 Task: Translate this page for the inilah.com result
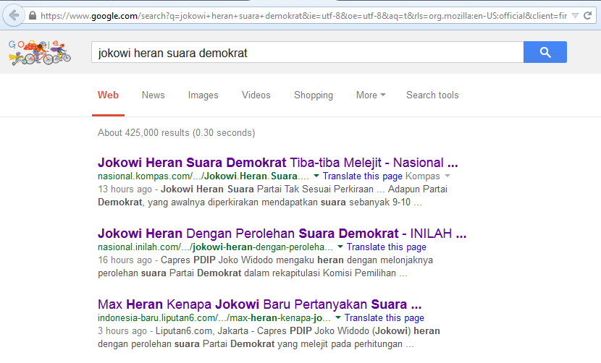pos(387,247)
